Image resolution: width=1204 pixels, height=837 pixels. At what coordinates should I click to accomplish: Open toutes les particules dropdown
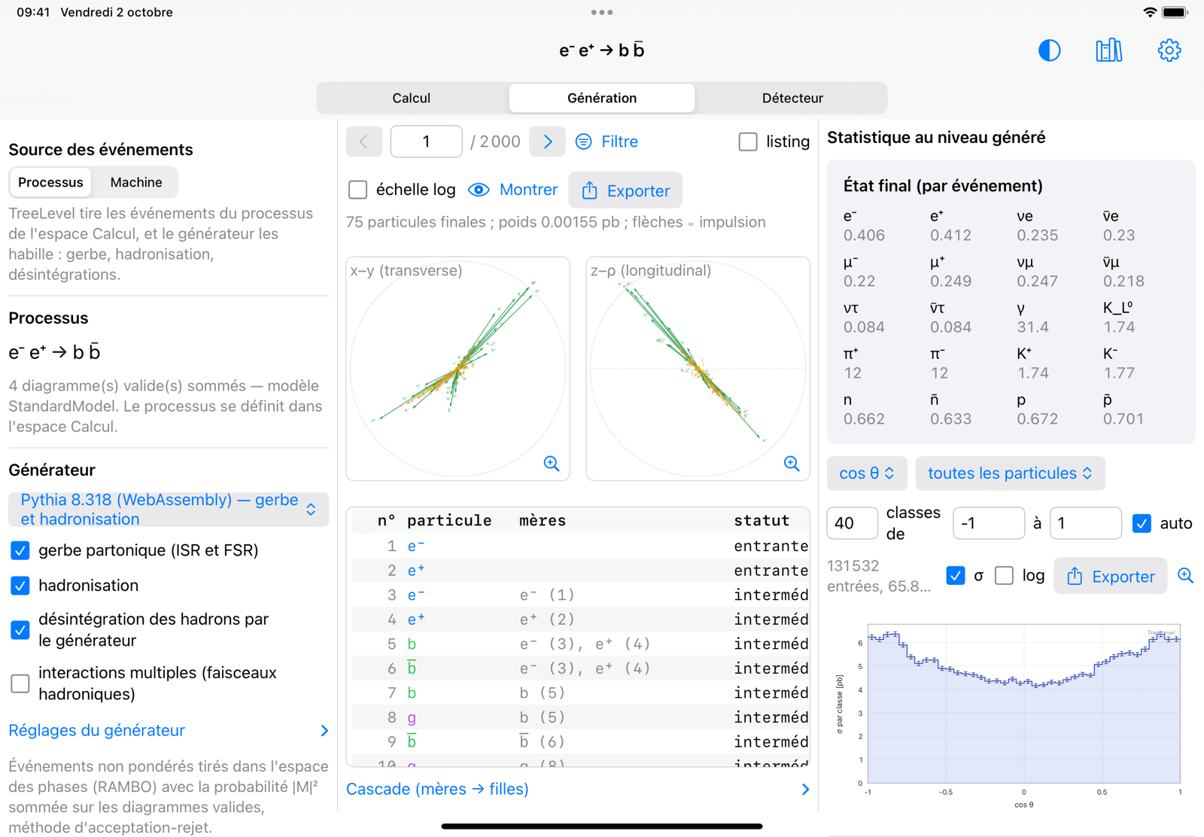point(1010,473)
